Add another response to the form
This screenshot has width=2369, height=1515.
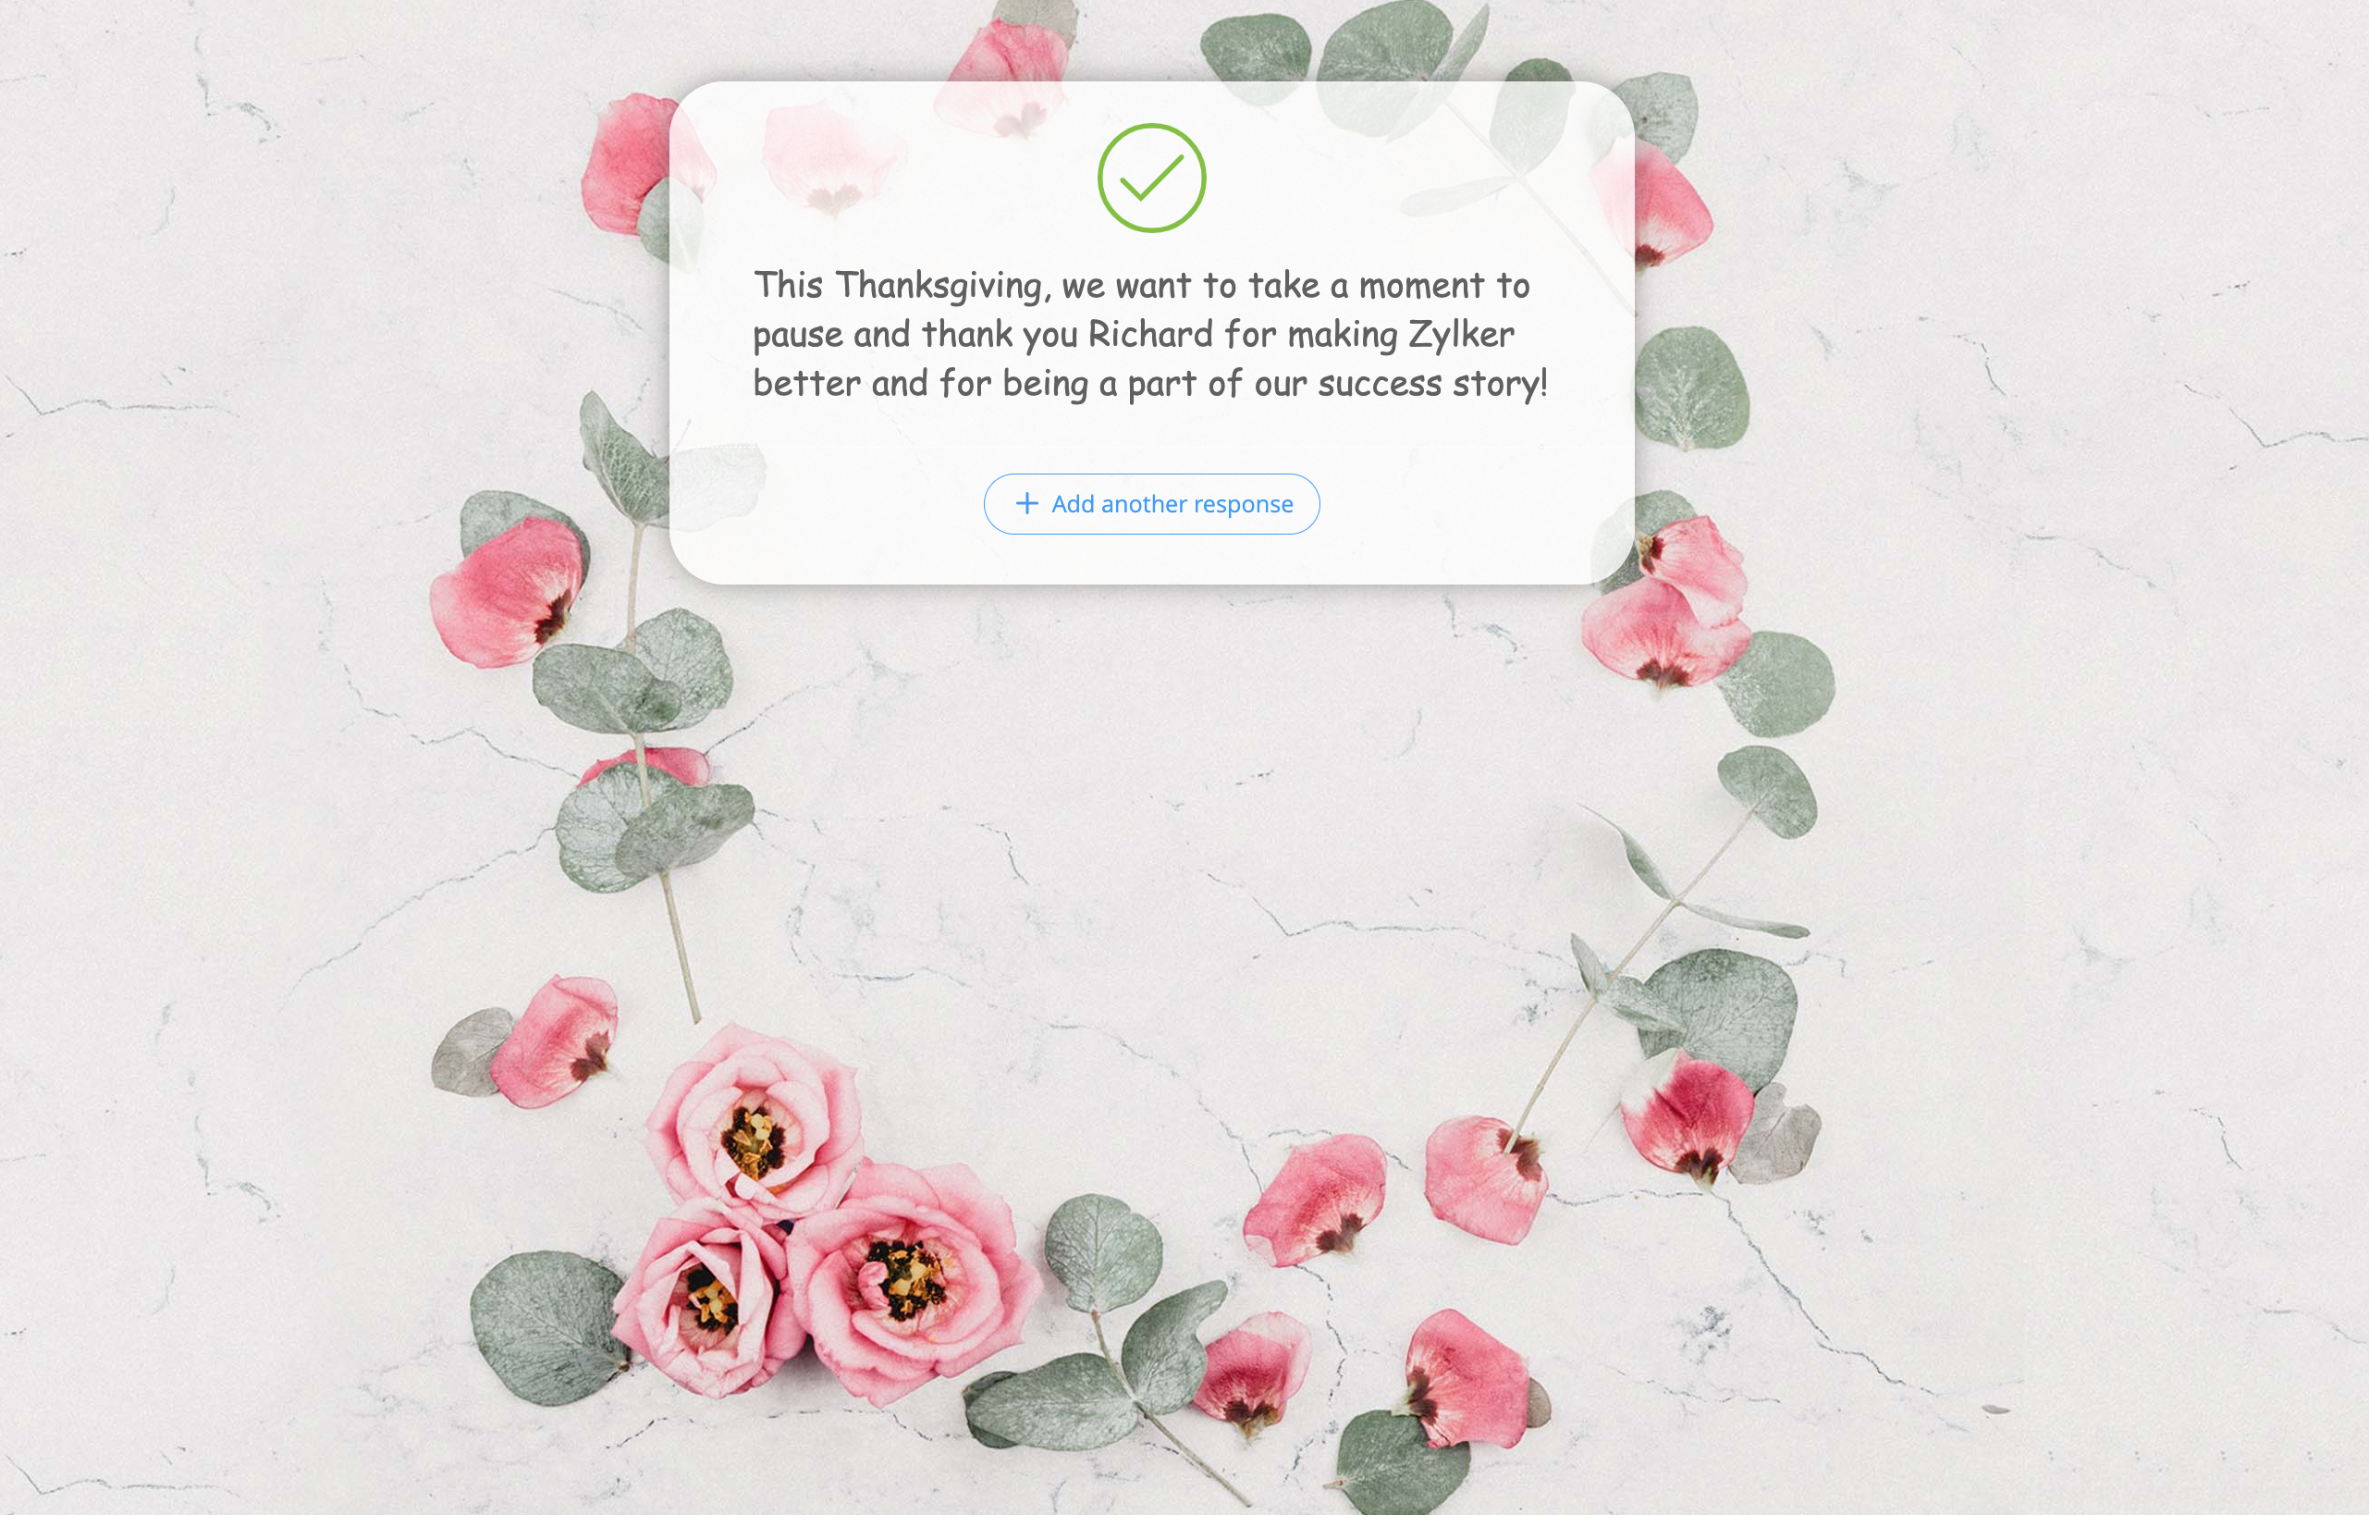[x=1151, y=504]
